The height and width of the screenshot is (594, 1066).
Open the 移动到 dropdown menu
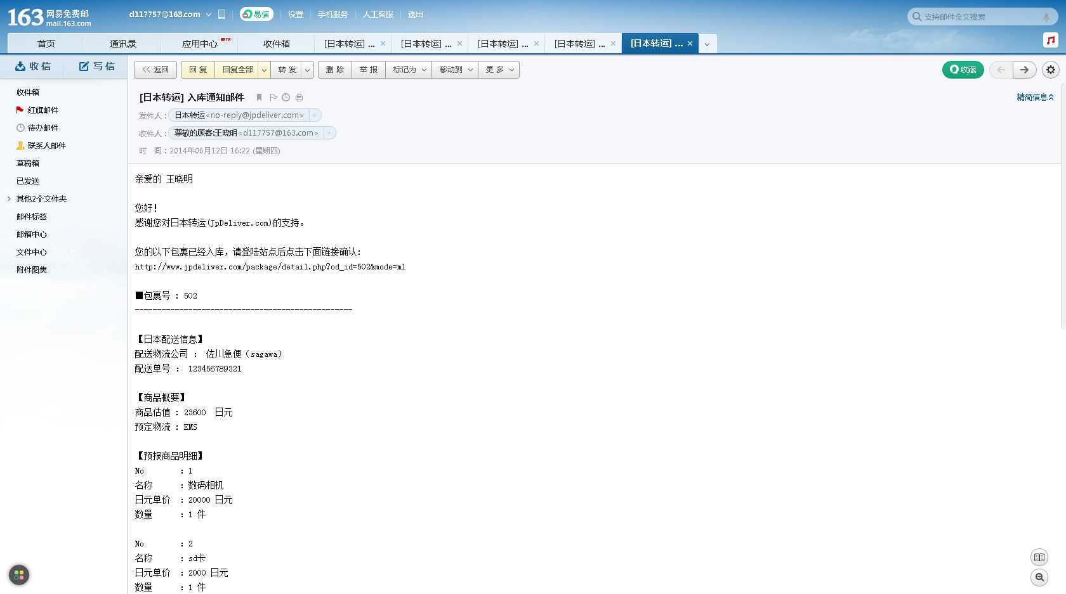(x=455, y=70)
